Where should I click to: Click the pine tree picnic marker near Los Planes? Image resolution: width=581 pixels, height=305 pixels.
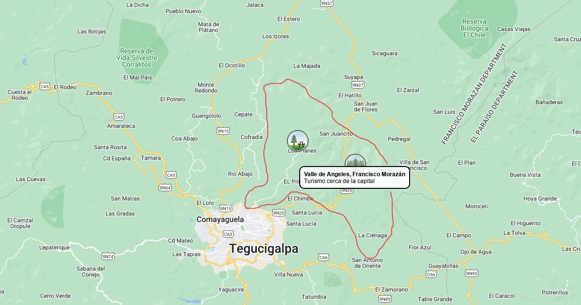[298, 140]
